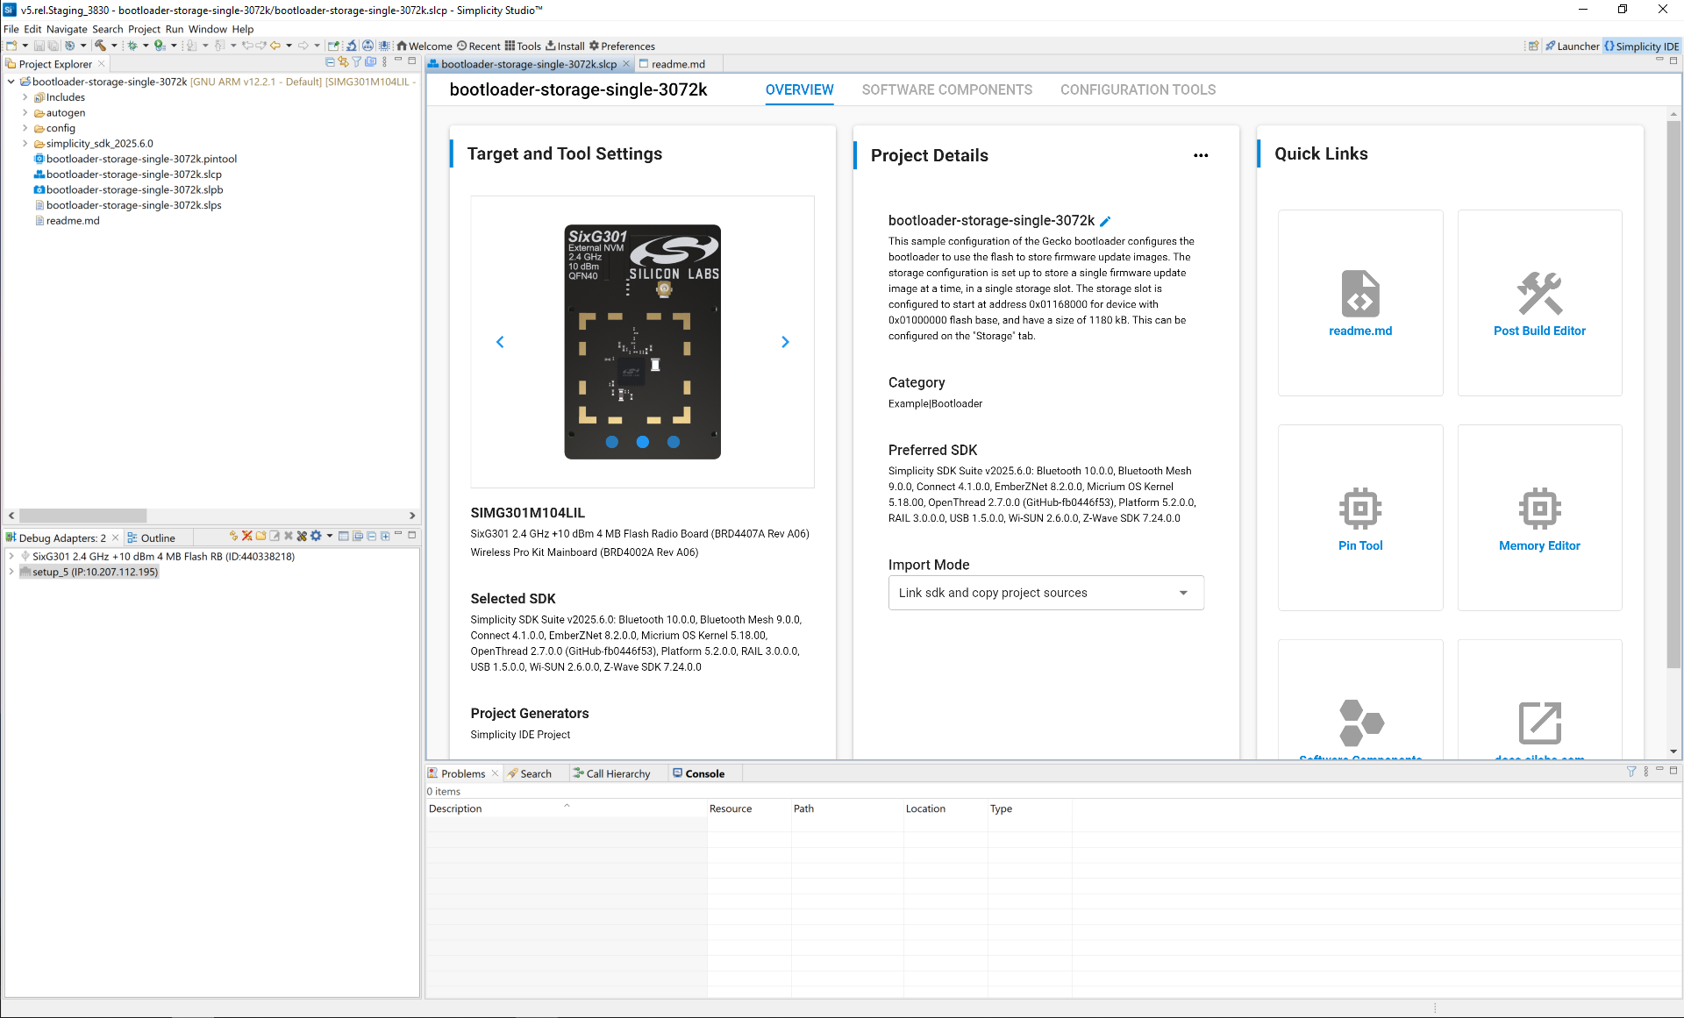Open device configuration wrench in Debug Adapters toolbar

coord(302,536)
